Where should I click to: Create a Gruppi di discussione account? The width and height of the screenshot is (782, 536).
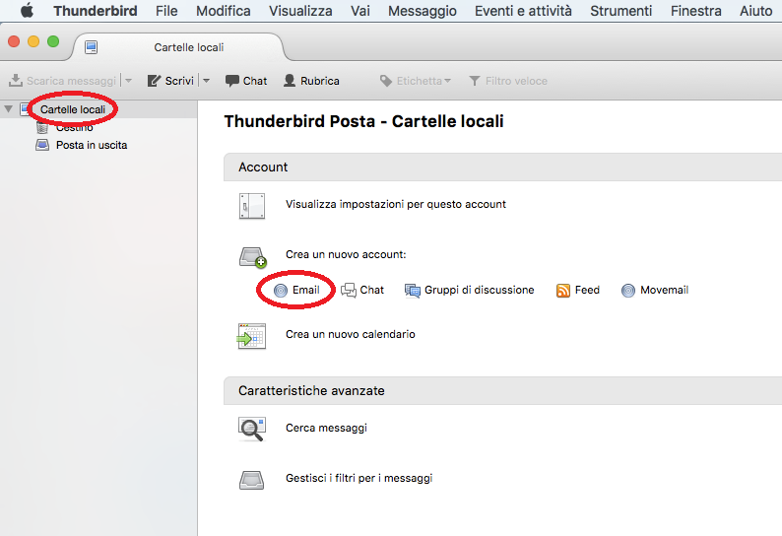point(480,290)
